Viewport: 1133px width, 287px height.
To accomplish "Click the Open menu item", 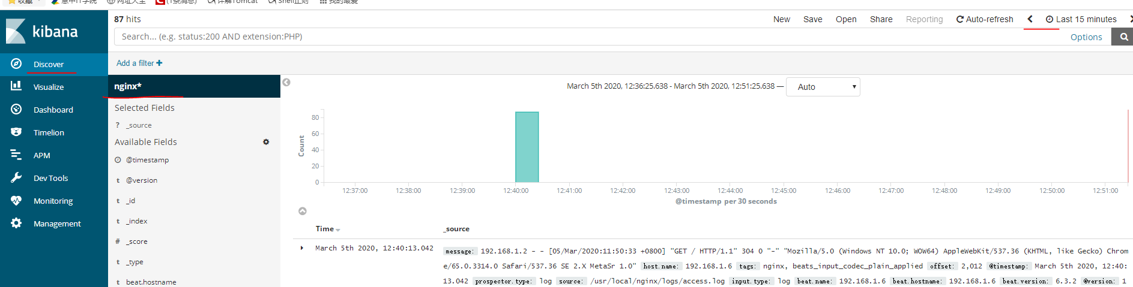I will pyautogui.click(x=846, y=19).
